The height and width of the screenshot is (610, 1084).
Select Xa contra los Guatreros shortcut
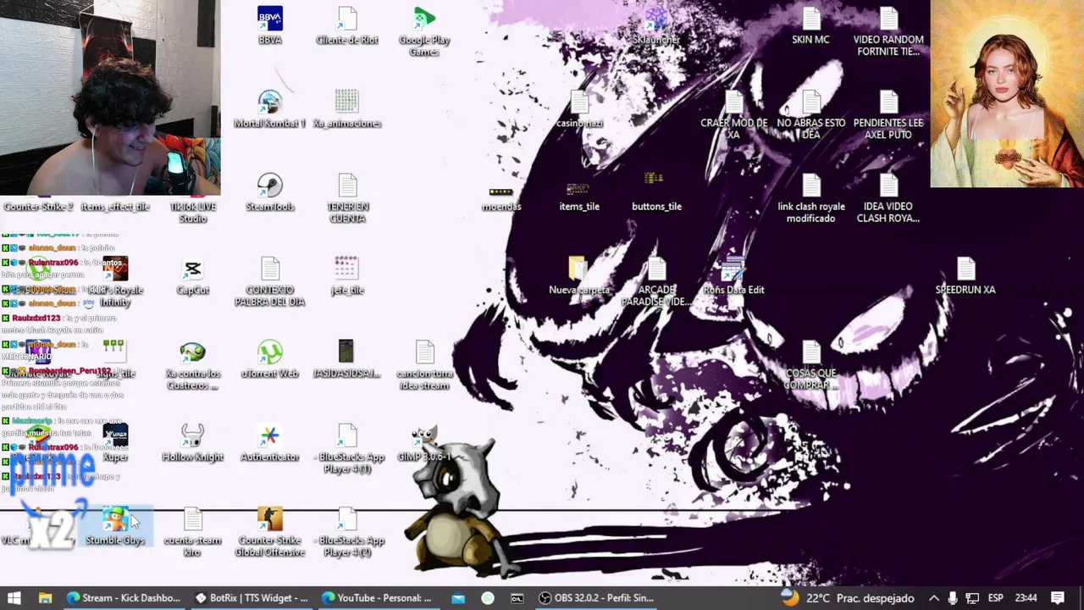(192, 365)
